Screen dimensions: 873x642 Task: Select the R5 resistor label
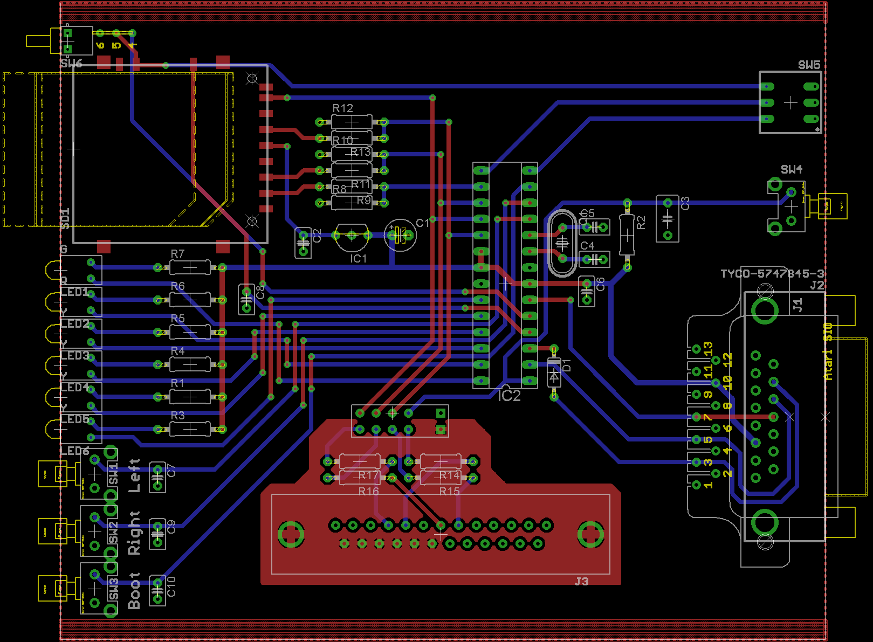(178, 319)
